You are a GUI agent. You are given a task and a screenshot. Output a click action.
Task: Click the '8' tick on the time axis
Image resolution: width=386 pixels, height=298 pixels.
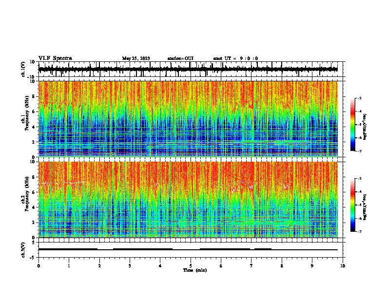[282, 266]
